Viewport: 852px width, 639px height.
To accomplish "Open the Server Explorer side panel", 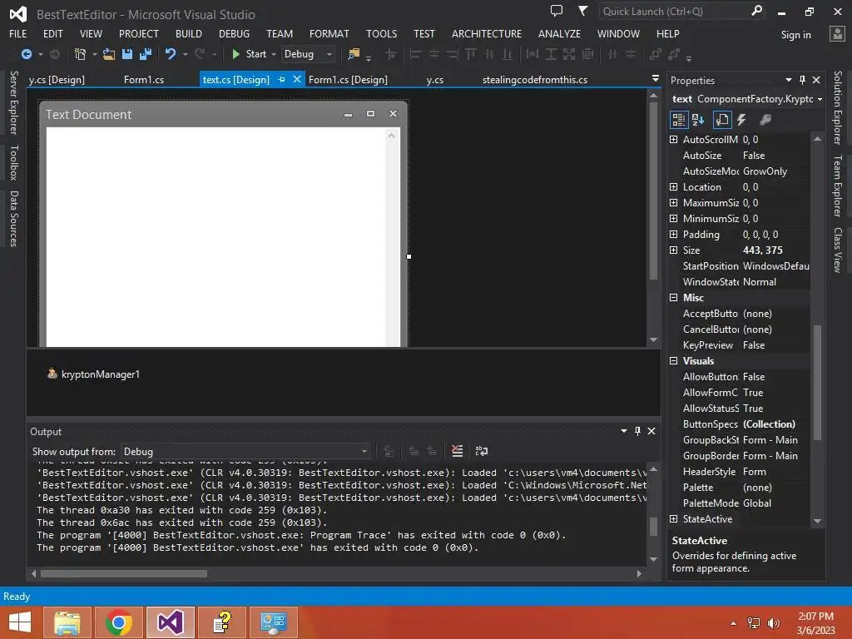I will coord(14,102).
